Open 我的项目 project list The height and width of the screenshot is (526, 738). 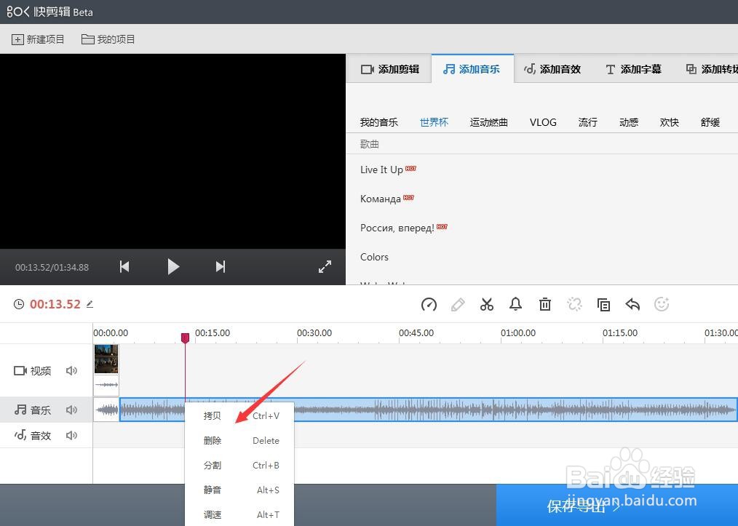(108, 39)
